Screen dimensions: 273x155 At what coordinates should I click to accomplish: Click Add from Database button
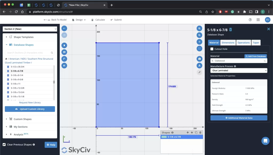point(256,56)
